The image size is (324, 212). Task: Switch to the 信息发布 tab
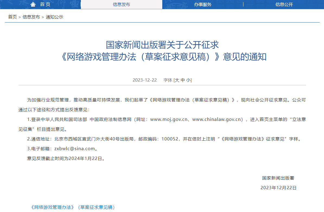[x=121, y=4]
